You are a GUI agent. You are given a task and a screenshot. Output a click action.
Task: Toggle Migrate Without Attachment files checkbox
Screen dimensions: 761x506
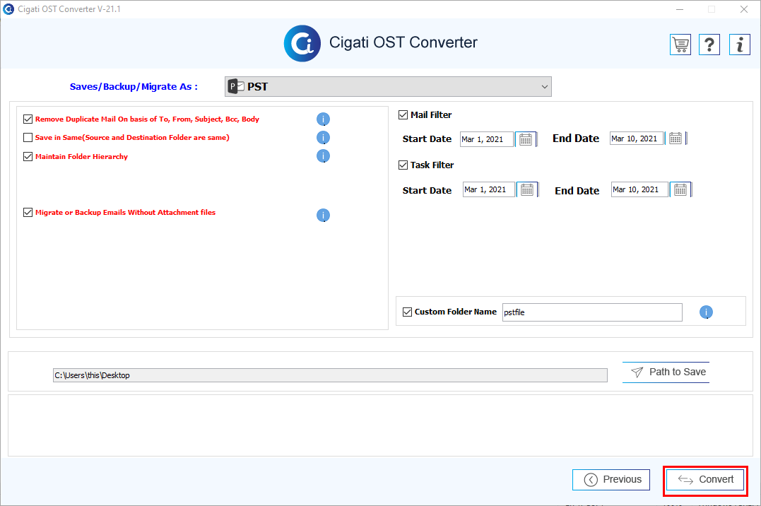(x=28, y=212)
